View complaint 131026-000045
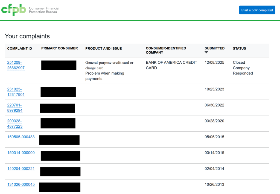This screenshot has width=280, height=194. [x=21, y=184]
